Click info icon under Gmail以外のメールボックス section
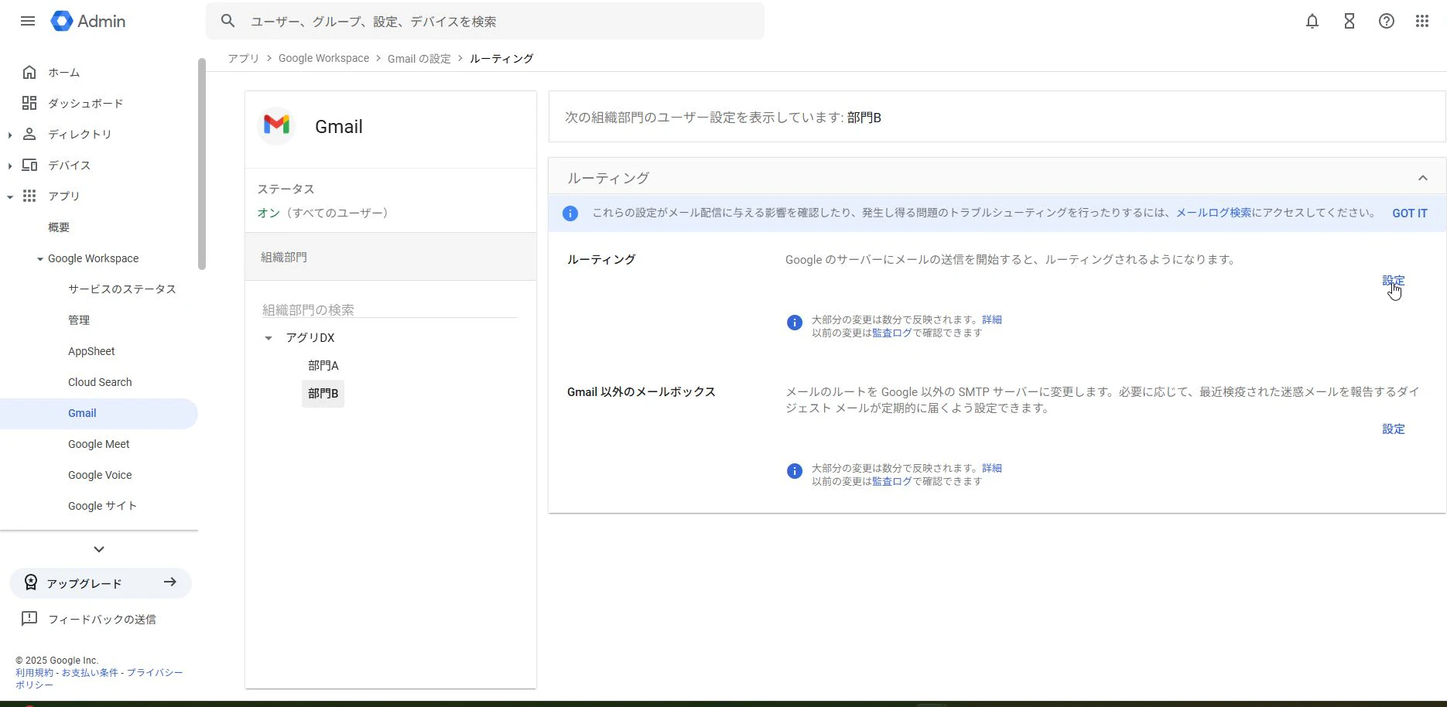The height and width of the screenshot is (707, 1447). point(795,471)
